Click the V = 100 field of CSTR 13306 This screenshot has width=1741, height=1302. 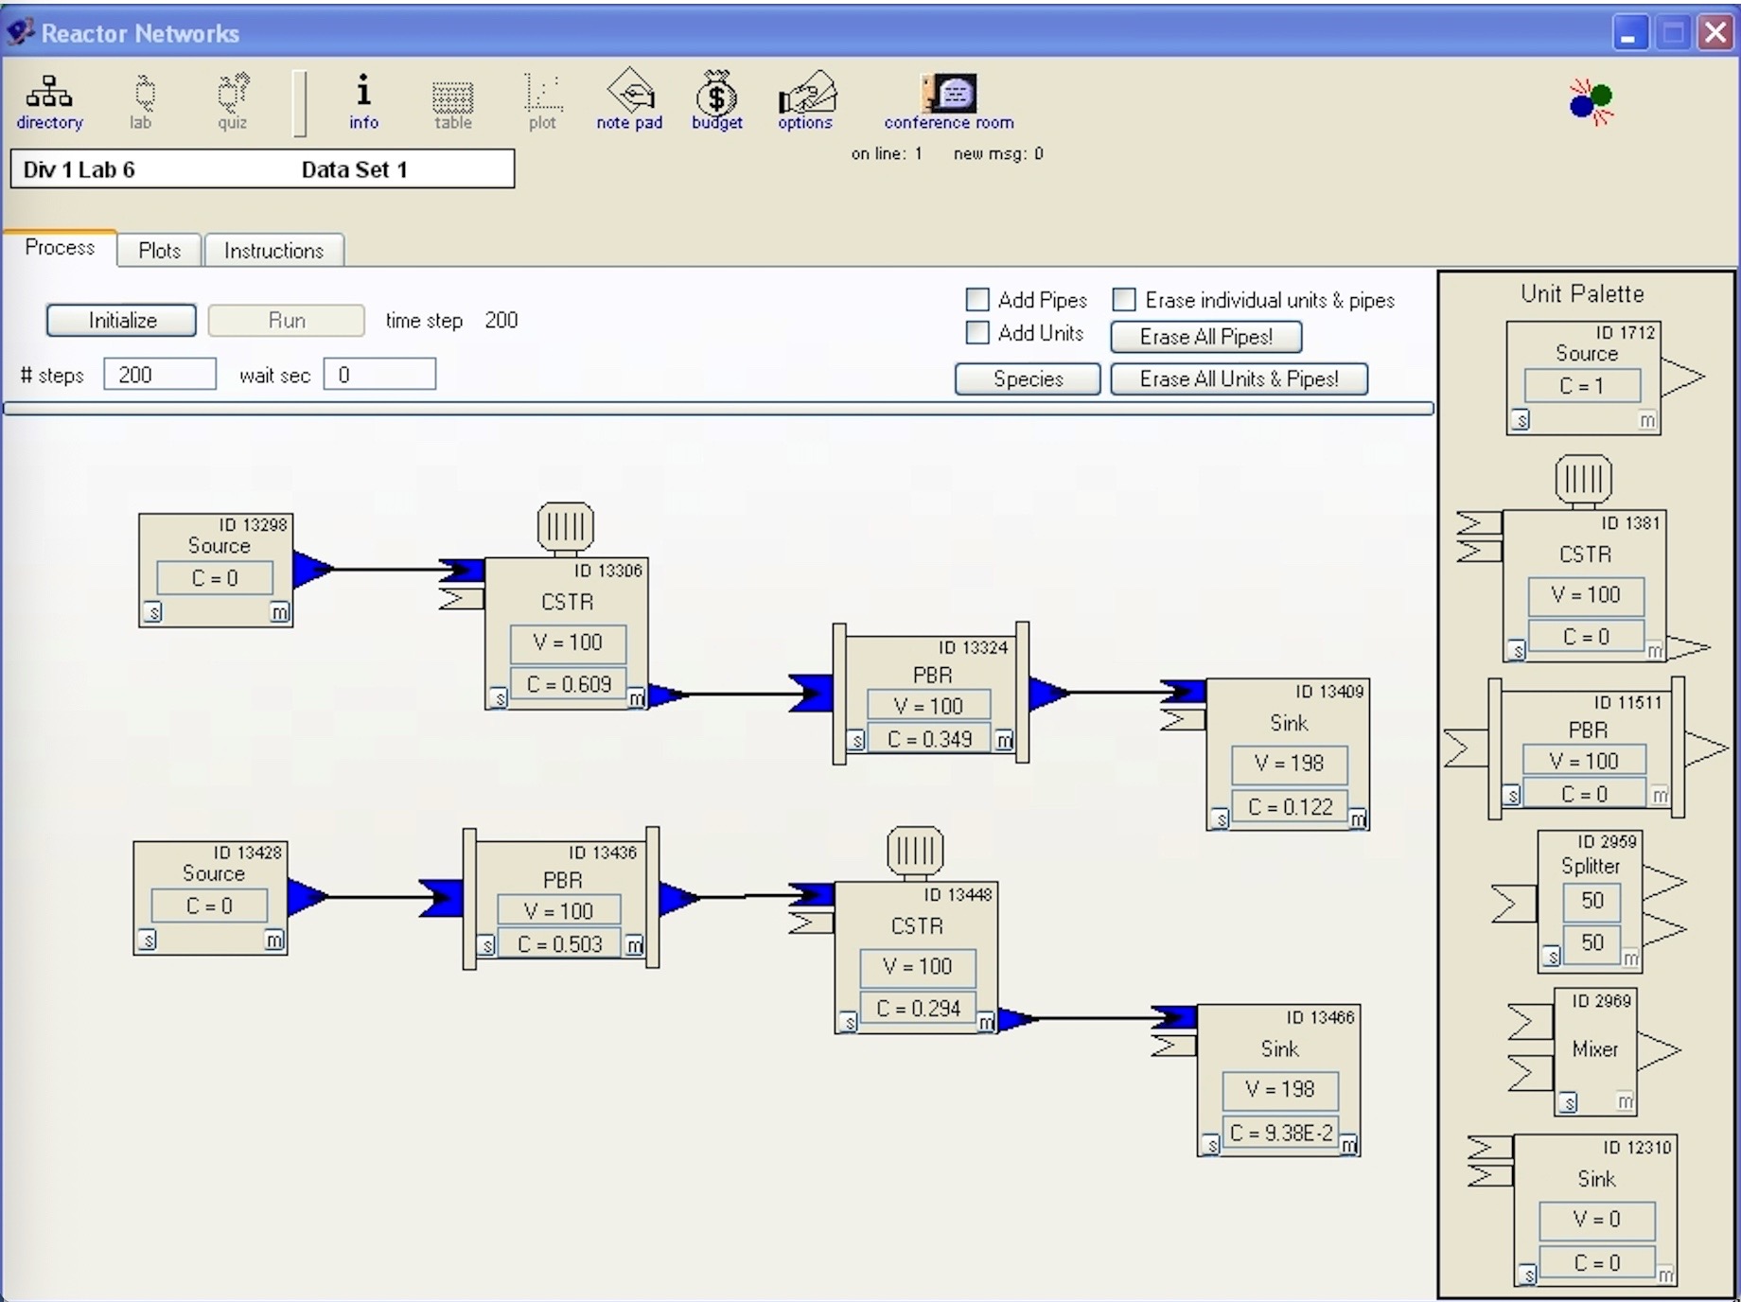point(568,642)
